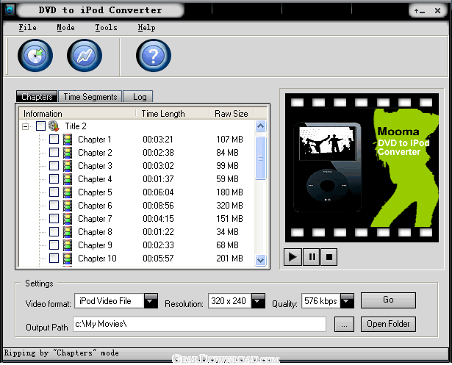Click the chapter list scroll down arrow
This screenshot has width=452, height=365.
(x=261, y=260)
